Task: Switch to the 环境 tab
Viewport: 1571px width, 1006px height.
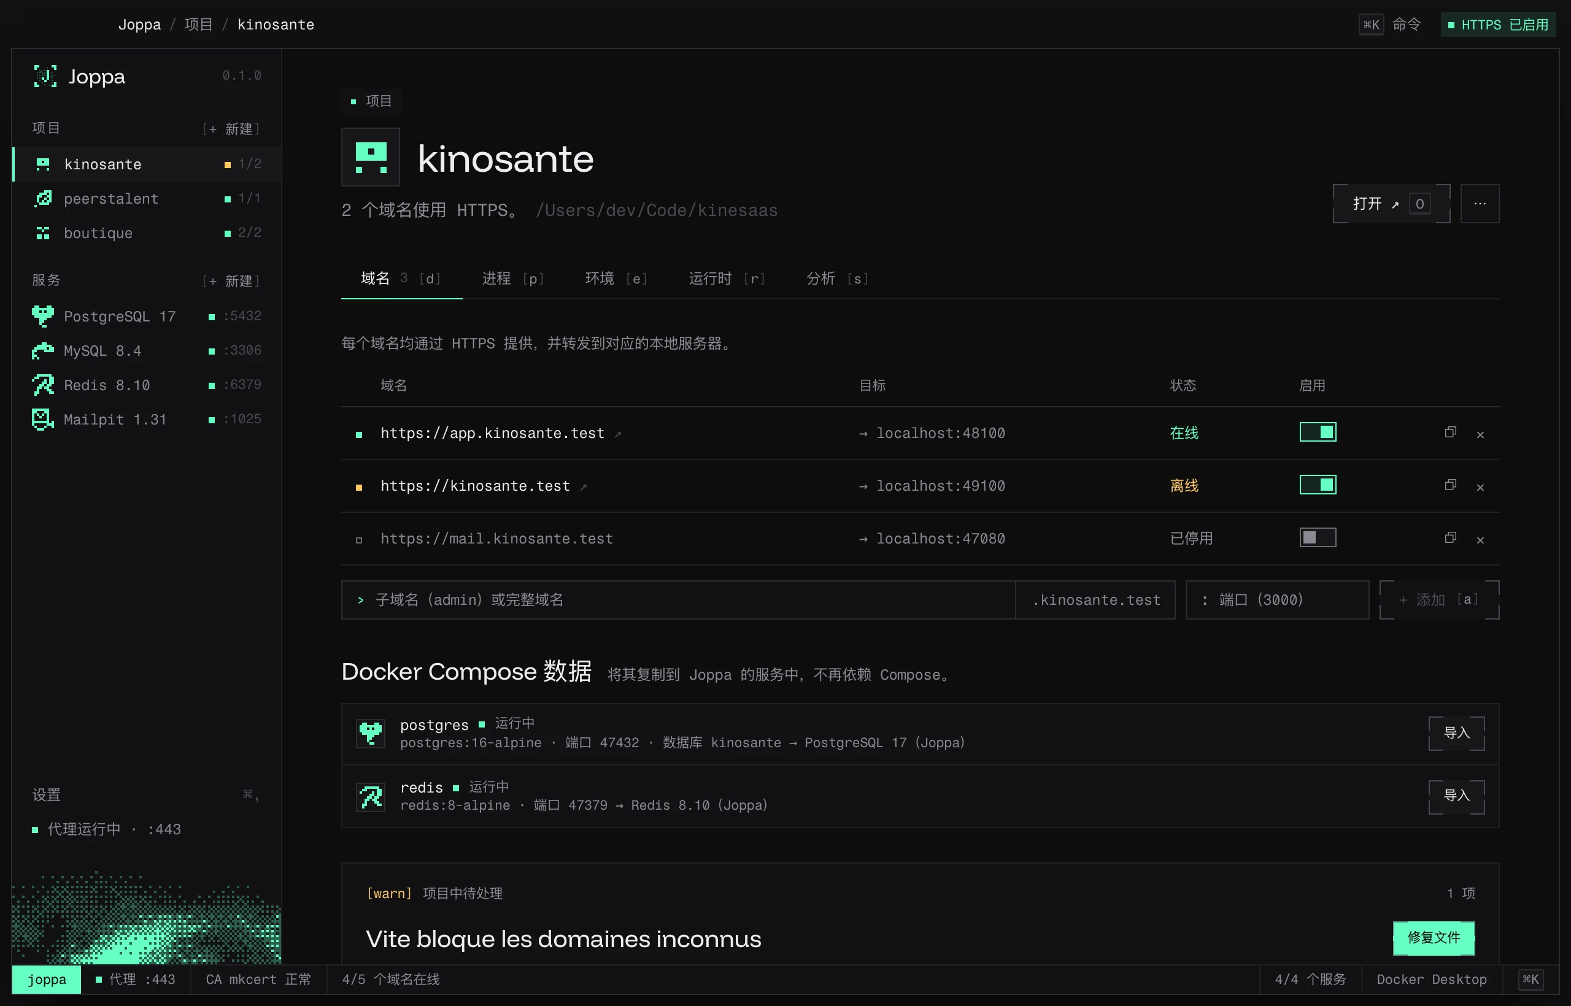Action: point(616,279)
